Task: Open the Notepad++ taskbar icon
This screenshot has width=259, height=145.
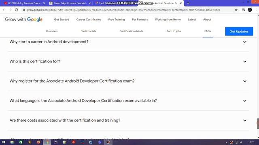Action: point(64,142)
